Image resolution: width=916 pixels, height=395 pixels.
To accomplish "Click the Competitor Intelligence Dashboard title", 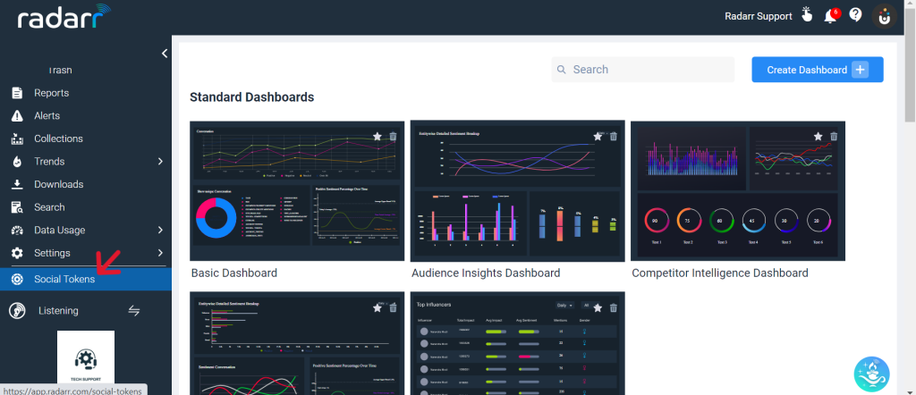I will pyautogui.click(x=720, y=273).
